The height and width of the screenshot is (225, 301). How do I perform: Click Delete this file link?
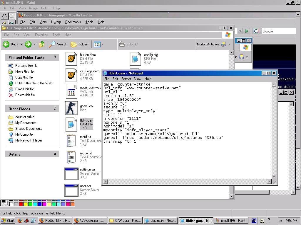(x=25, y=95)
